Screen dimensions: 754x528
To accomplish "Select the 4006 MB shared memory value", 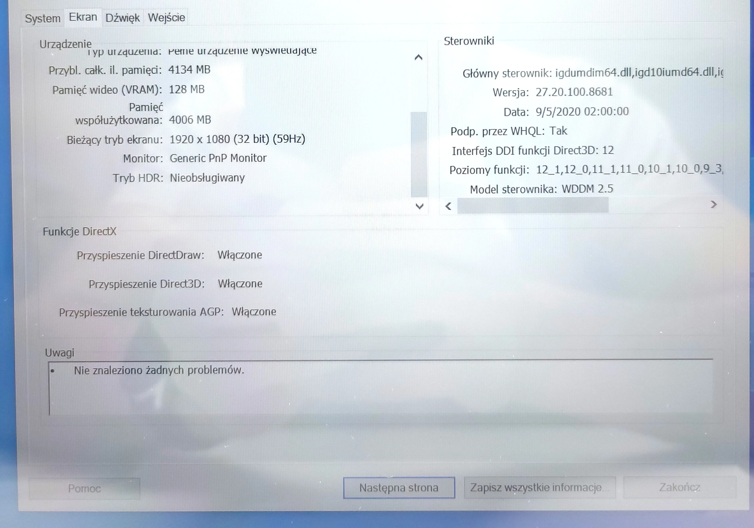I will click(x=190, y=120).
